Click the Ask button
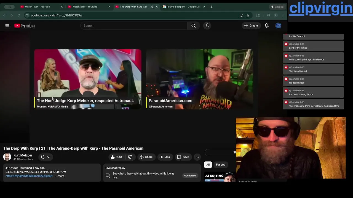The width and height of the screenshot is (353, 198). [165, 157]
